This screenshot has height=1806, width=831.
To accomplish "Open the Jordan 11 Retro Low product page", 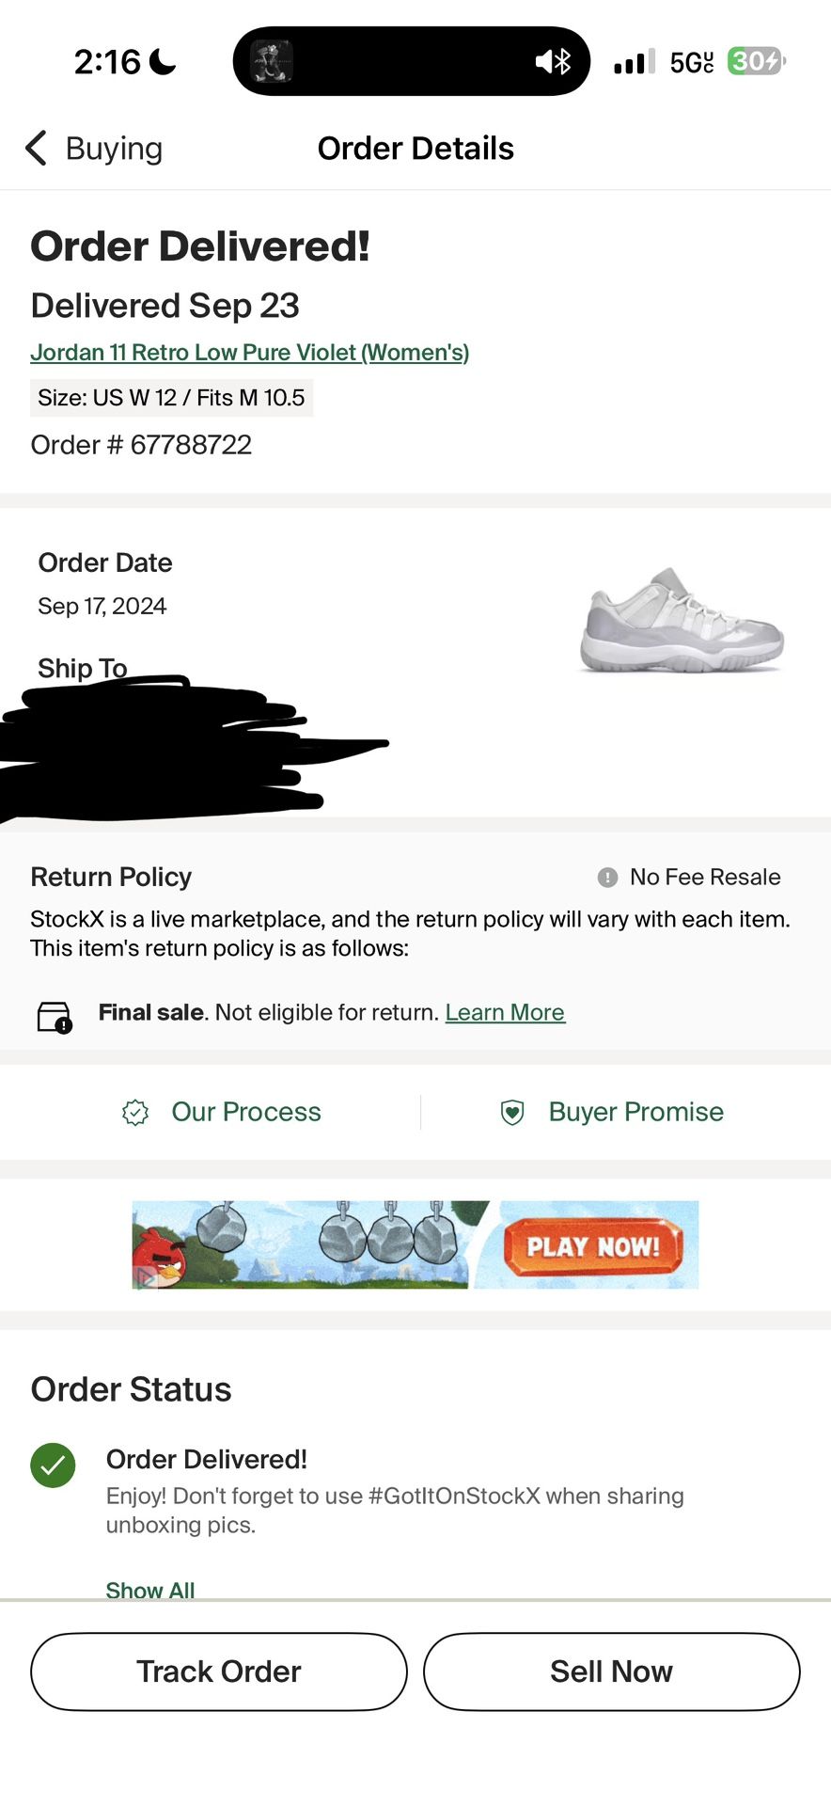I will tap(251, 352).
